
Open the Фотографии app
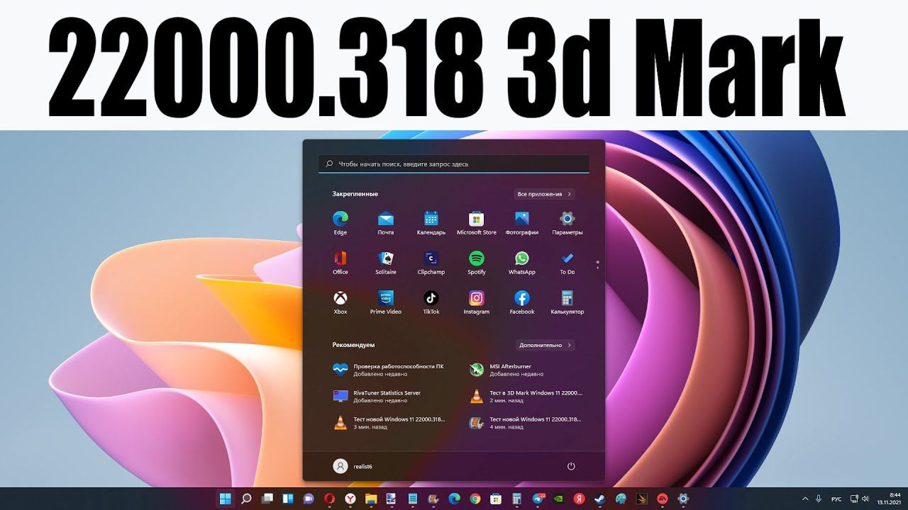tap(522, 222)
